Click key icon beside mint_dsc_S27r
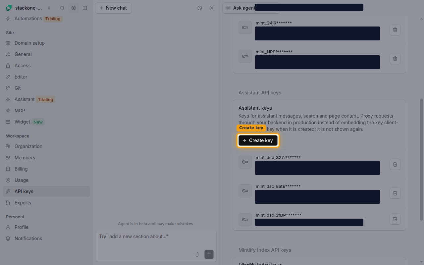Image resolution: width=424 pixels, height=265 pixels. click(x=245, y=162)
